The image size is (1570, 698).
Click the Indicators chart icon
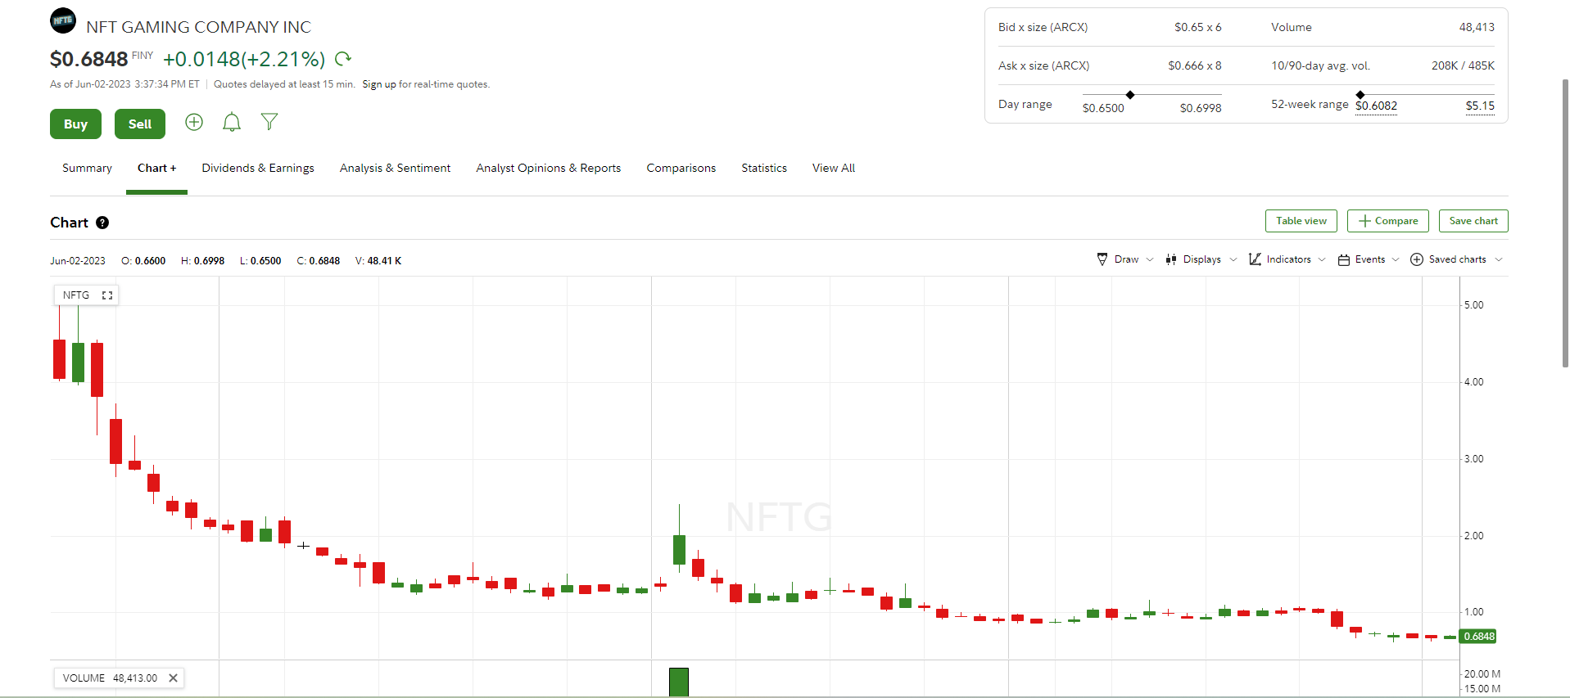click(1255, 259)
